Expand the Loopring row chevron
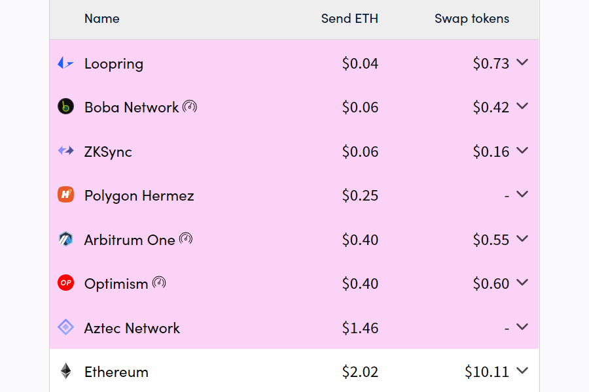 point(522,62)
